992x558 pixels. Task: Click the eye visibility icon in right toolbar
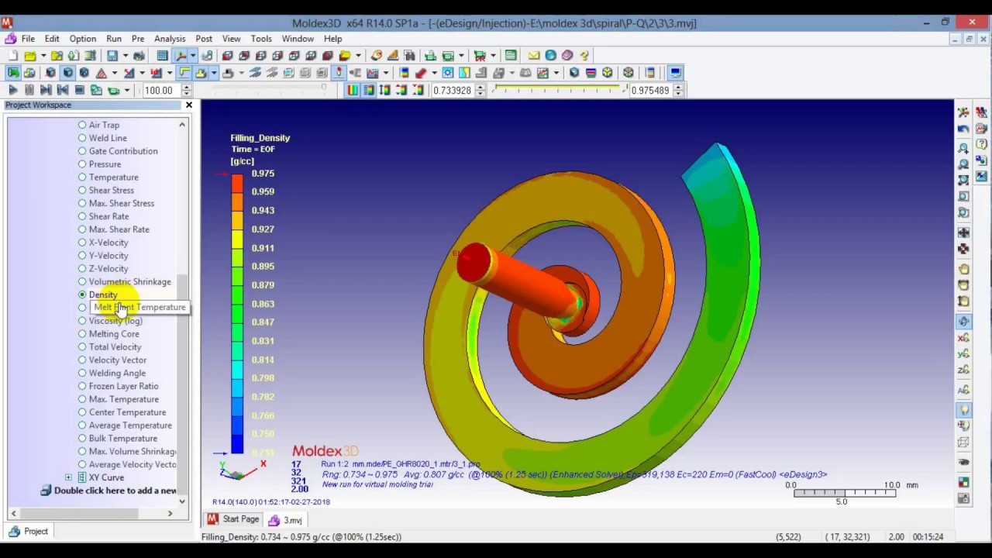tap(963, 462)
